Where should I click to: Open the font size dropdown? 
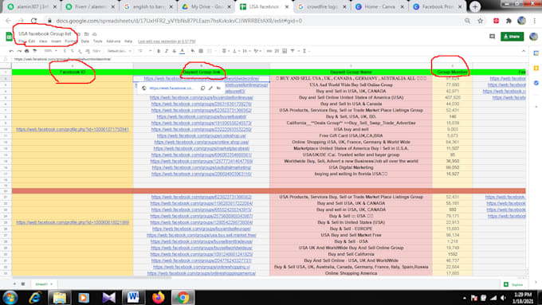click(145, 51)
